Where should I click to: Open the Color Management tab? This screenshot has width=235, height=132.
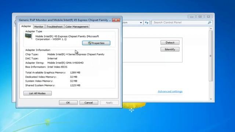[77, 26]
